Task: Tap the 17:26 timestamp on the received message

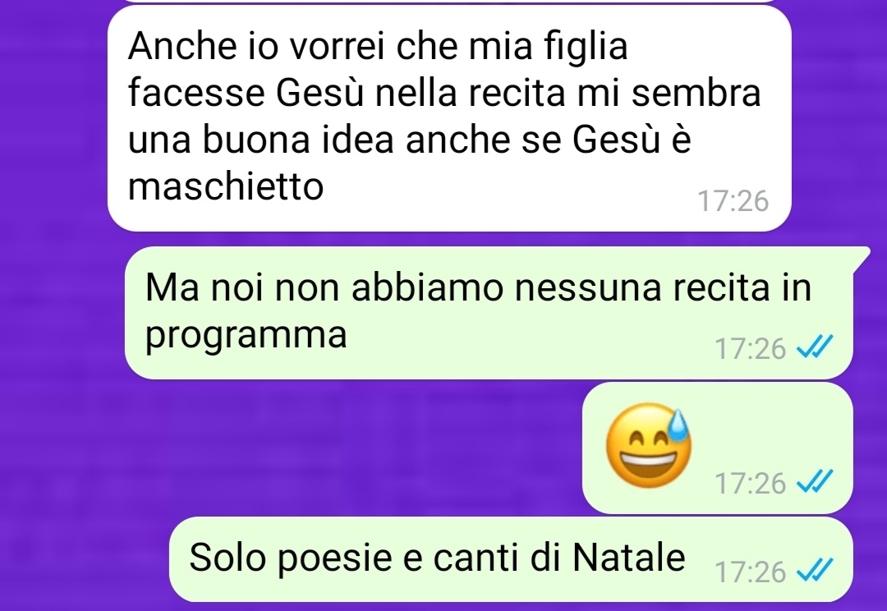Action: click(733, 201)
